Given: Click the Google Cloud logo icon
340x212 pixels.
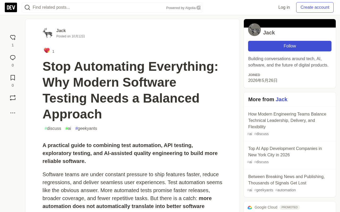Looking at the screenshot, I should (250, 207).
